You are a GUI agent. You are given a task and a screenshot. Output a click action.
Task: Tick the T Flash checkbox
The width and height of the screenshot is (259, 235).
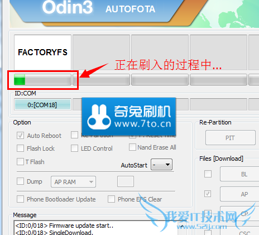pos(20,162)
